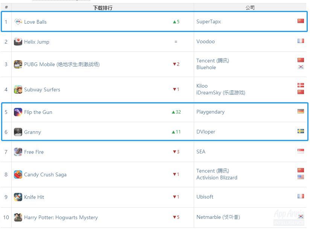Click the DVloper publisher name

tap(206, 132)
